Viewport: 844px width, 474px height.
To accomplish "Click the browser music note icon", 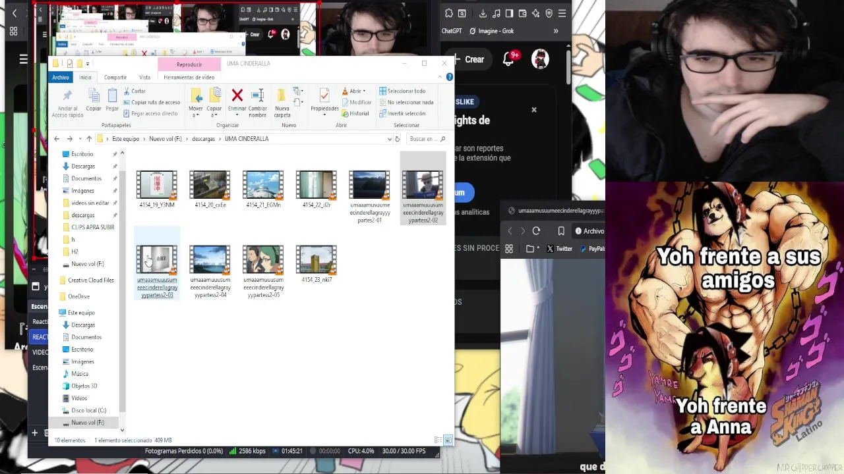I will pos(496,13).
